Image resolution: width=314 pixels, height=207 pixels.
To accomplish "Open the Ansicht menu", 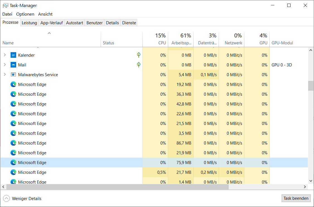I will pyautogui.click(x=45, y=14).
